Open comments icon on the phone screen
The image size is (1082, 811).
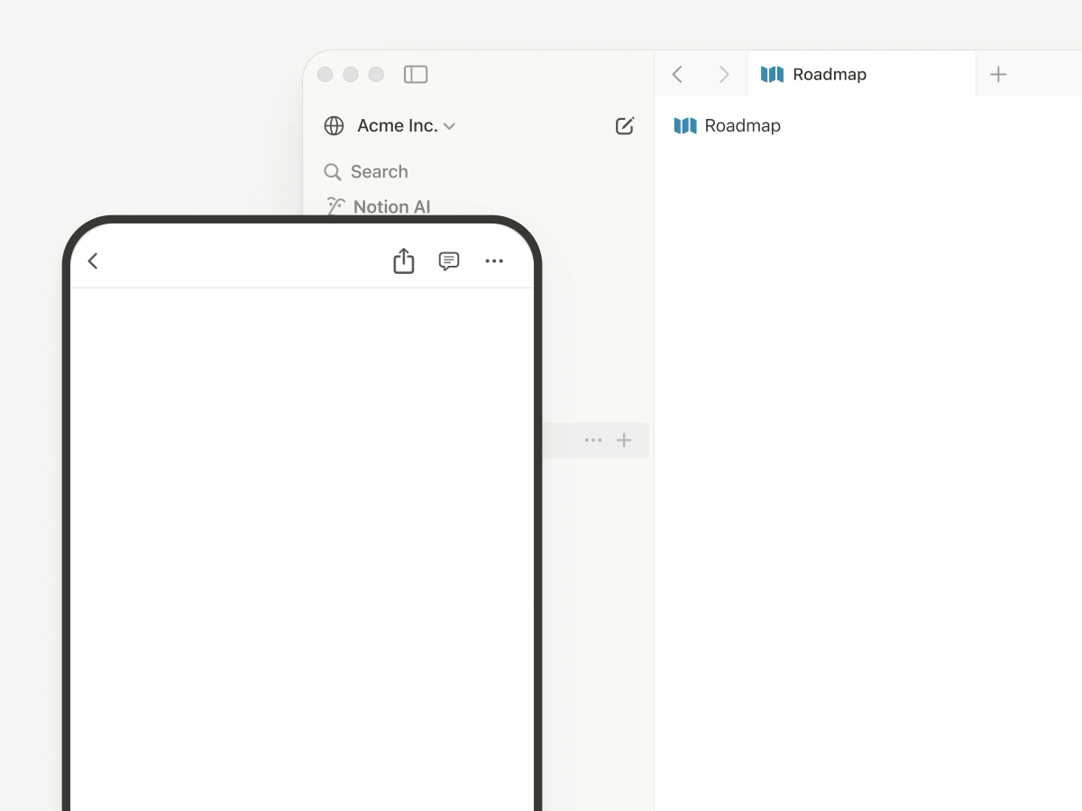coord(449,261)
